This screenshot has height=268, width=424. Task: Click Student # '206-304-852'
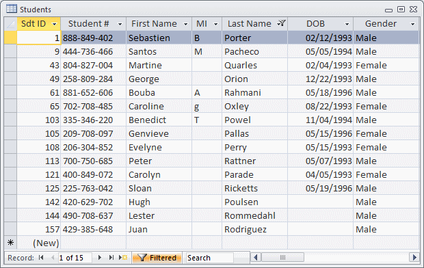pyautogui.click(x=93, y=147)
